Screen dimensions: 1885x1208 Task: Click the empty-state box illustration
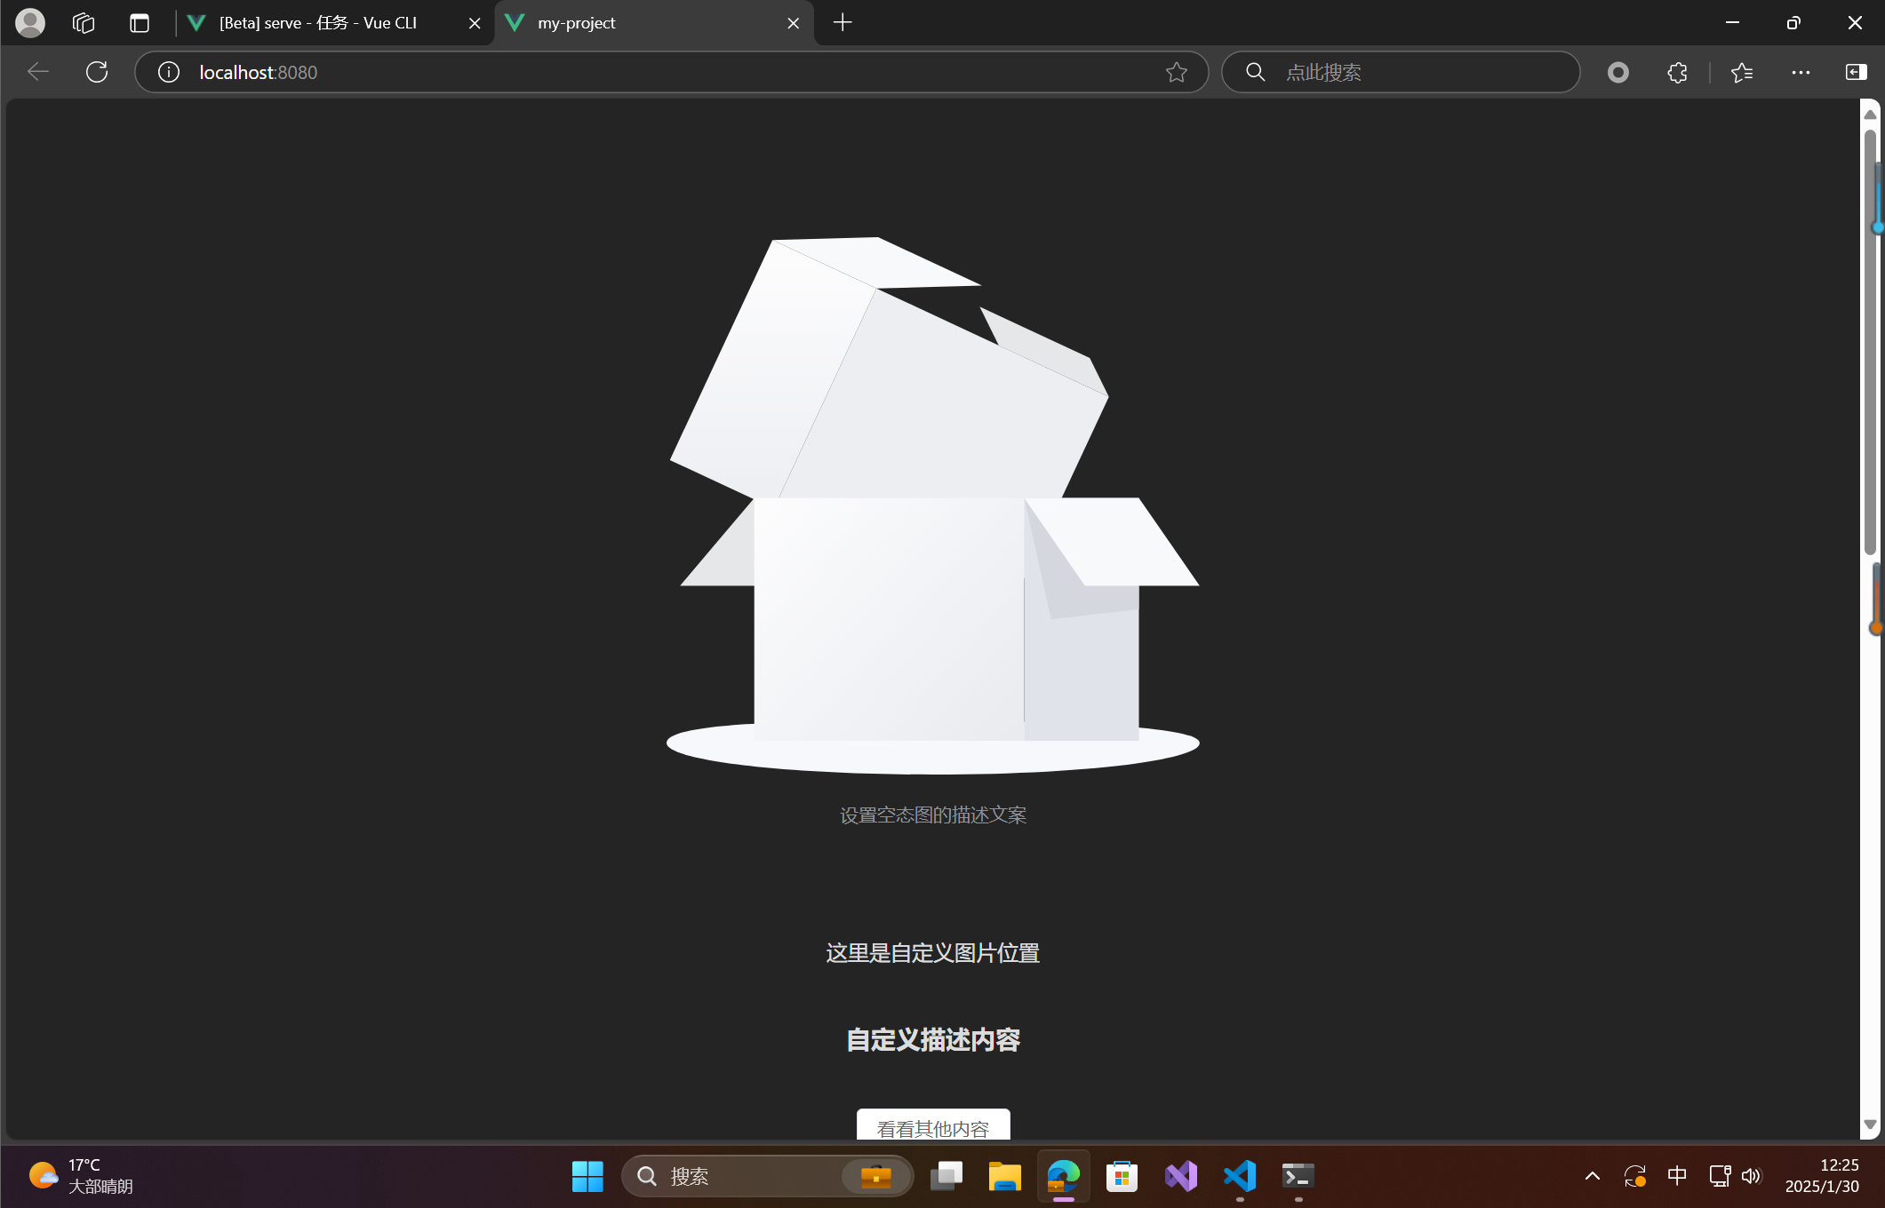coord(933,505)
